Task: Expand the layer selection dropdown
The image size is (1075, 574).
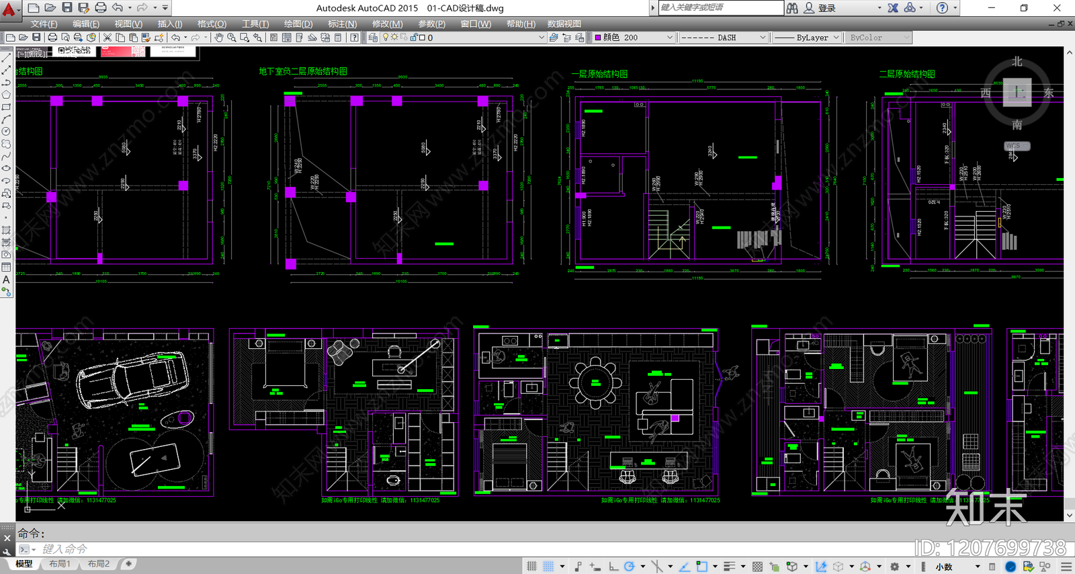Action: coord(542,38)
